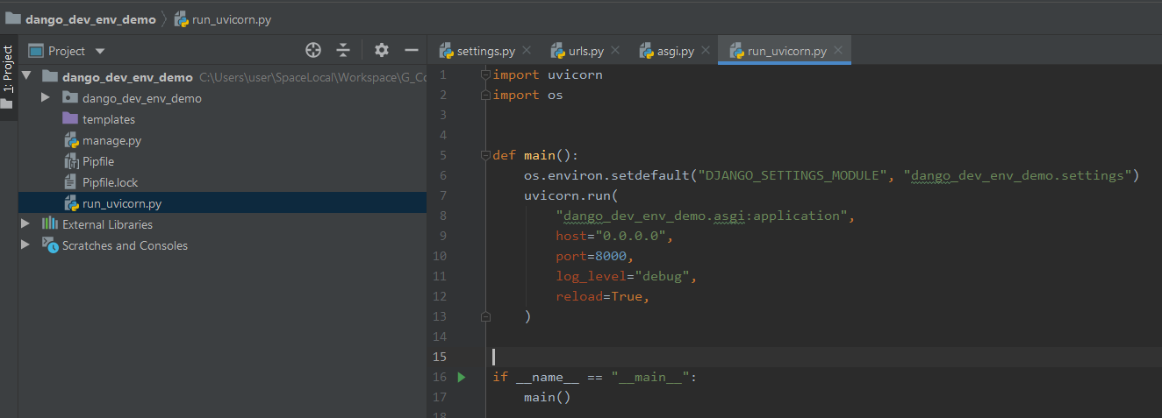Click run_uvicorn.py breadcrumb in navigation bar
Image resolution: width=1162 pixels, height=418 pixels.
click(x=233, y=19)
